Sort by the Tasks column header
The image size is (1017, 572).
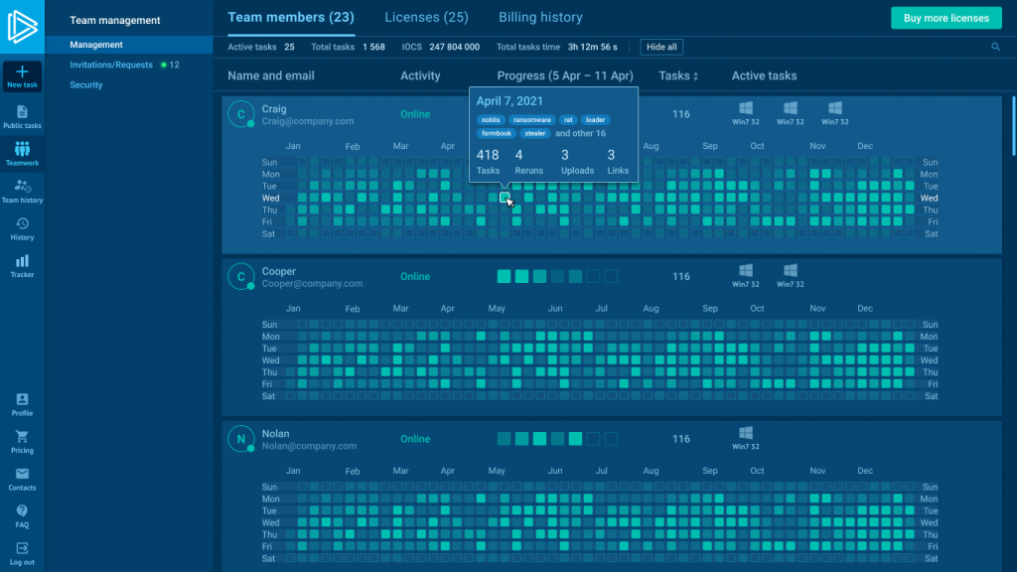coord(679,76)
